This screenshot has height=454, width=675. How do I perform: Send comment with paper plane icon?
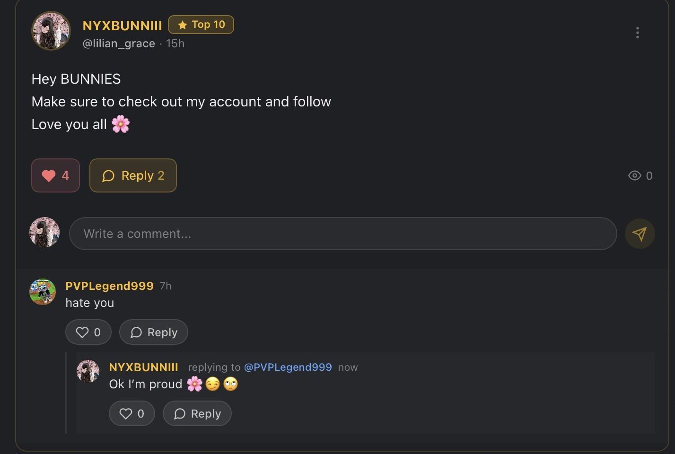pos(640,234)
